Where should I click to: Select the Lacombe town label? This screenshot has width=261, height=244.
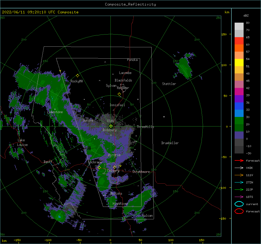[125, 73]
